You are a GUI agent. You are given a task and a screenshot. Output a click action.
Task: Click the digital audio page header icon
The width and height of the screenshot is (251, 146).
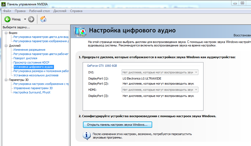tap(80, 31)
